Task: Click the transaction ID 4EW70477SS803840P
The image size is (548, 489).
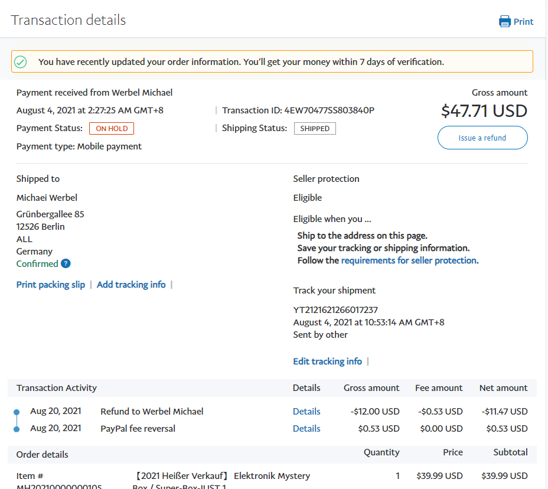Action: coord(329,110)
